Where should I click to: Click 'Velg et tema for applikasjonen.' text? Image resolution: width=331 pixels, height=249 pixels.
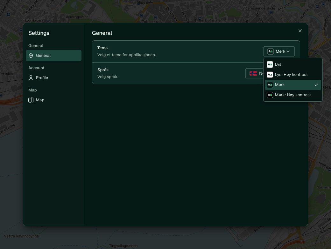(126, 55)
